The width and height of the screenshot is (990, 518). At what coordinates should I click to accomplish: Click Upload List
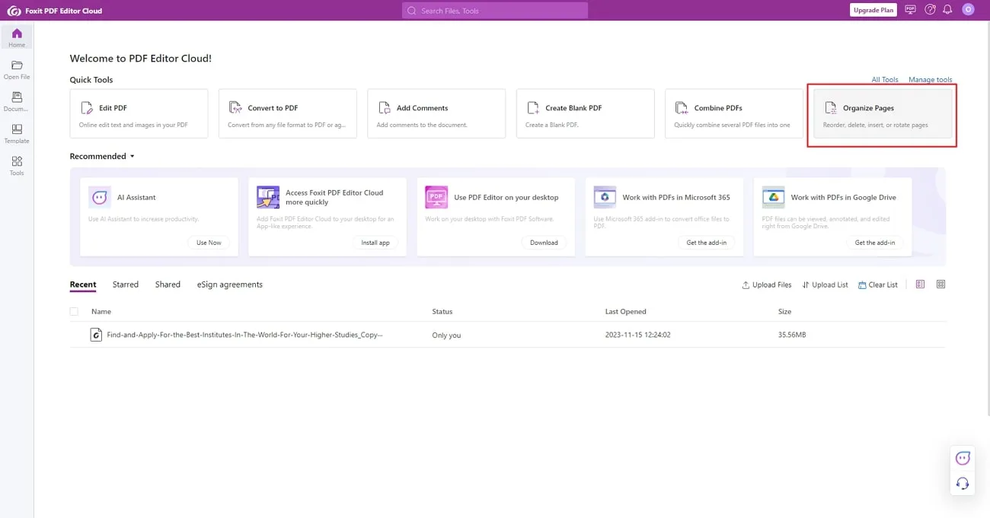point(825,284)
